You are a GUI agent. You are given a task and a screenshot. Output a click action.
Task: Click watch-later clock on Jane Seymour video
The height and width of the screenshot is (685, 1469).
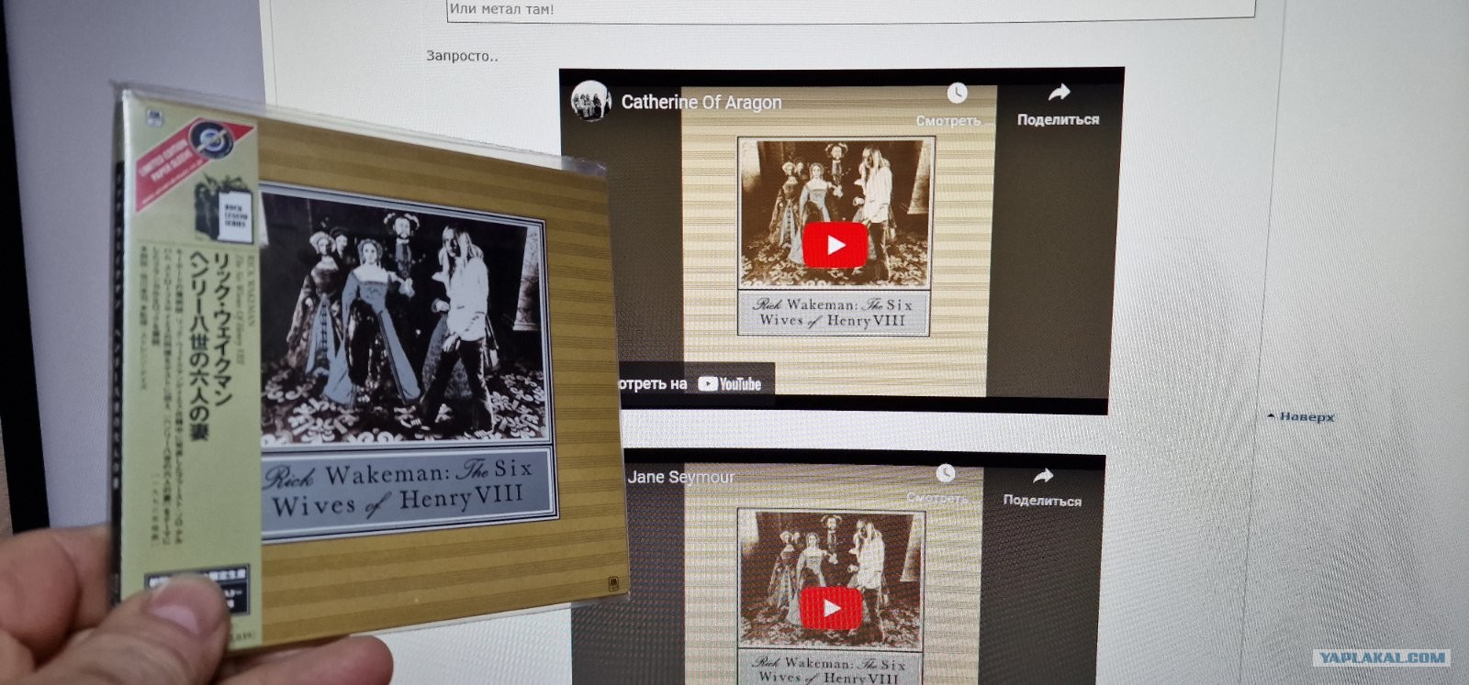pos(946,473)
